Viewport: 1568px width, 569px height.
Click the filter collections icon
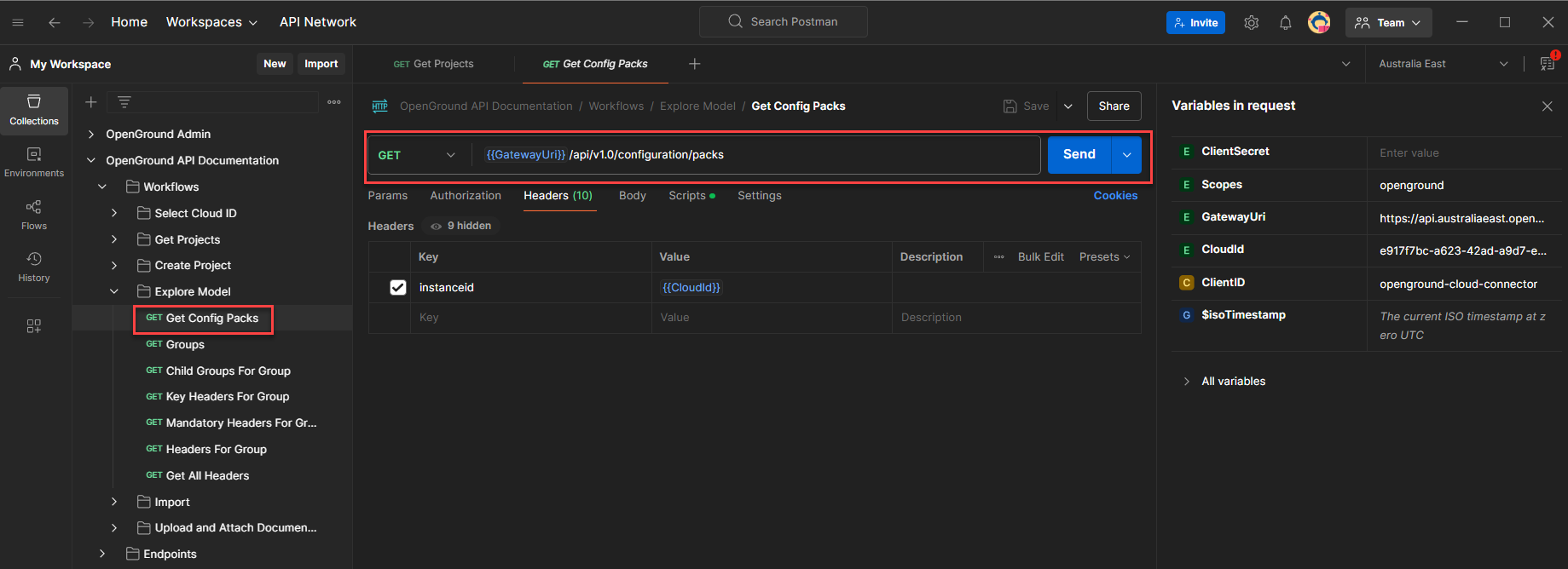[124, 102]
